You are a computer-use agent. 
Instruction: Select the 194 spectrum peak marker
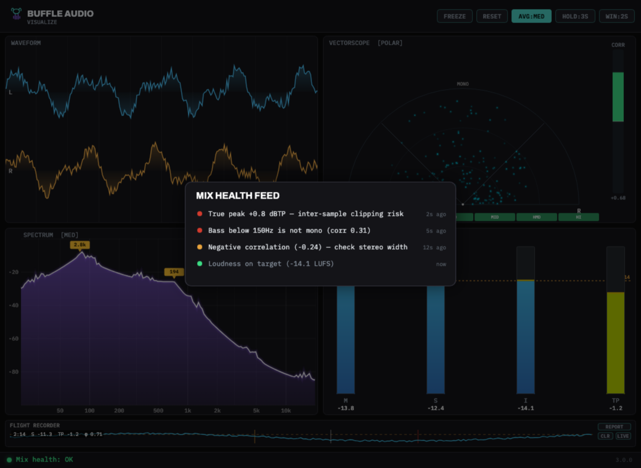coord(174,272)
